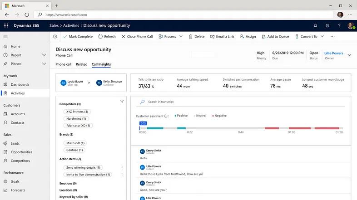Click the more commands ellipsis in toolbar
357x200 pixels.
[x=332, y=36]
